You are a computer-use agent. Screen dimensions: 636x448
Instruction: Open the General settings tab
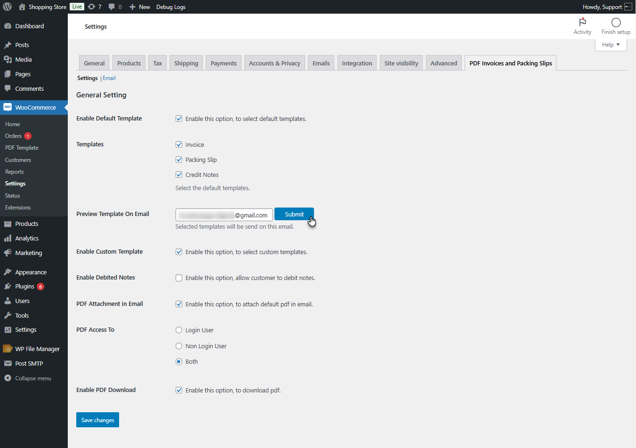pos(94,63)
